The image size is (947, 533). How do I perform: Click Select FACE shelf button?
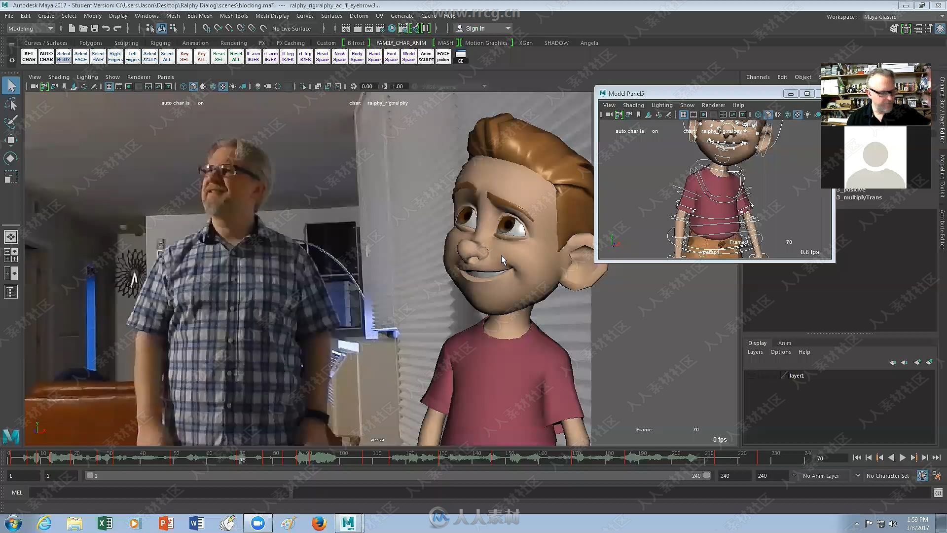[80, 56]
